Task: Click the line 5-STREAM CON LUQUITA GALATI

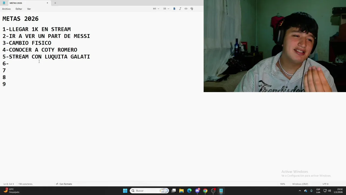Action: (46, 57)
